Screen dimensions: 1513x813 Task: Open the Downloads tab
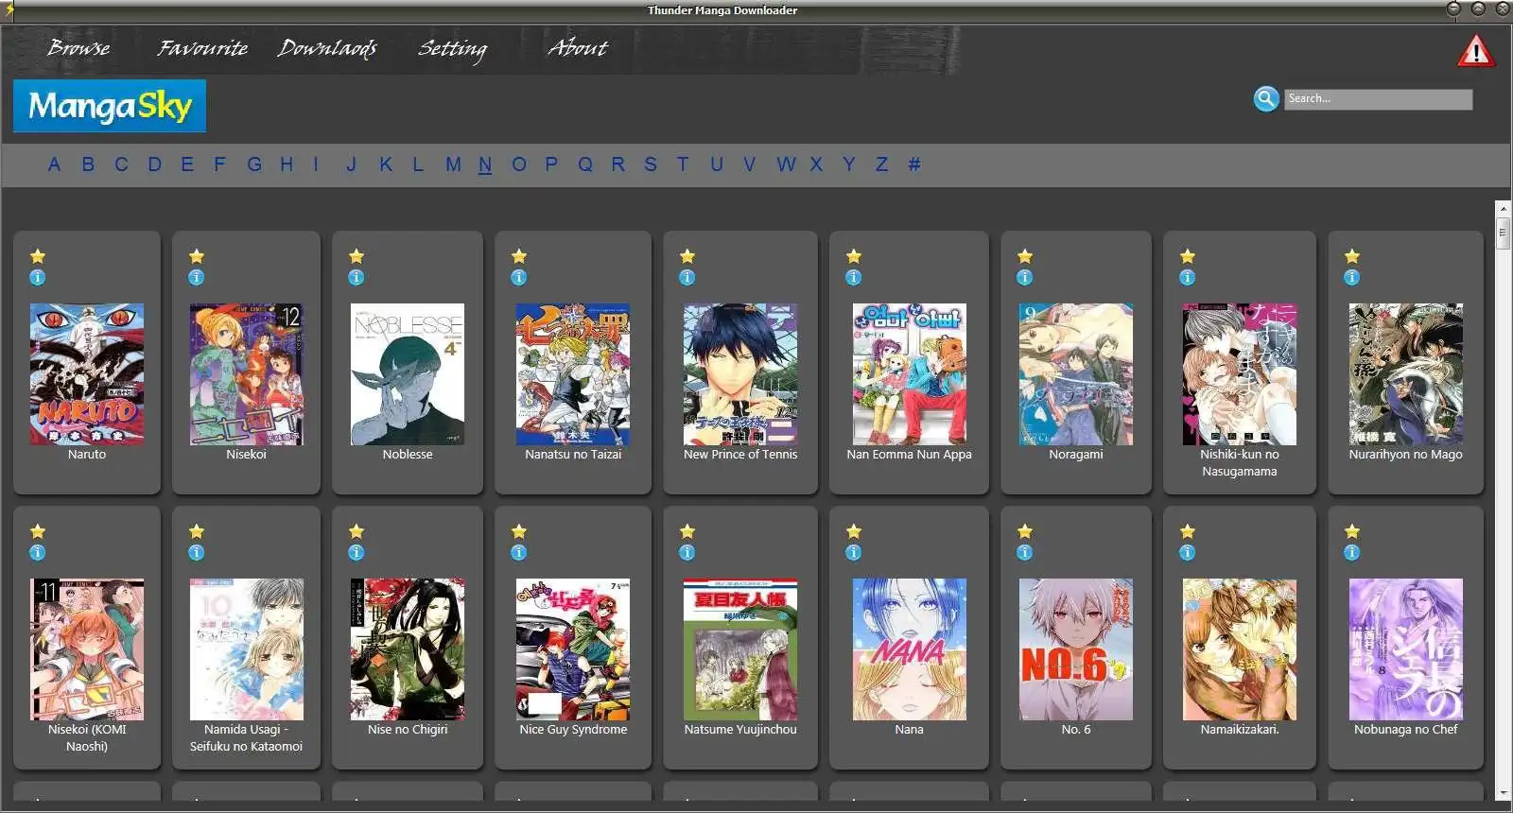coord(327,48)
